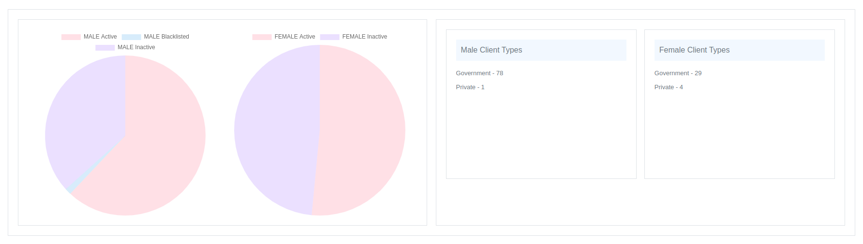Click the Male Client Types header

[491, 50]
